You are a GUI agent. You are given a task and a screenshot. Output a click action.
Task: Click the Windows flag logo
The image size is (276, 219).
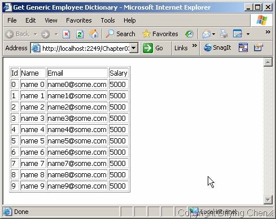coord(262,20)
